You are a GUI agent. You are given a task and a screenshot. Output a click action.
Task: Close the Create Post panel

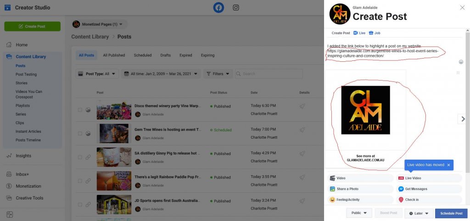pos(462,7)
